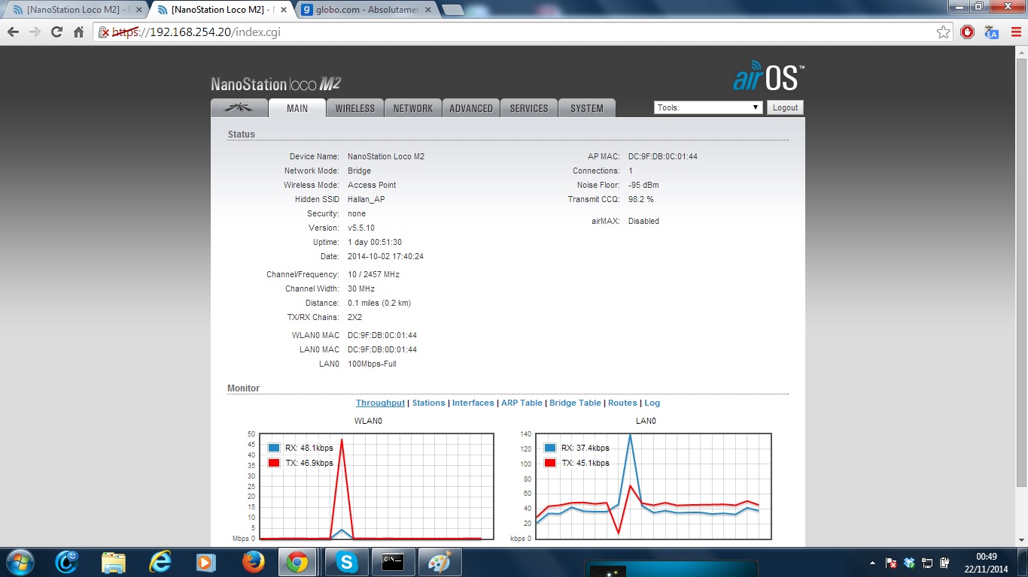Bookmark this page with the star
Screen dimensions: 1028x577
click(943, 32)
